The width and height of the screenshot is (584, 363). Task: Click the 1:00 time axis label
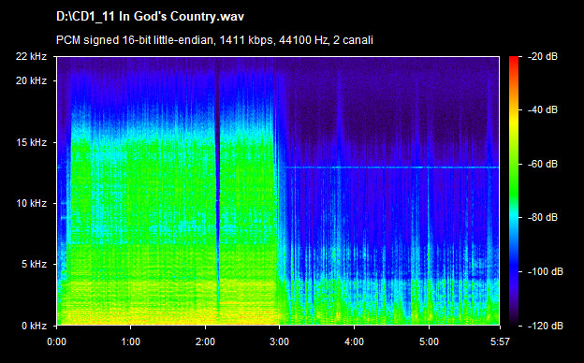coord(131,341)
